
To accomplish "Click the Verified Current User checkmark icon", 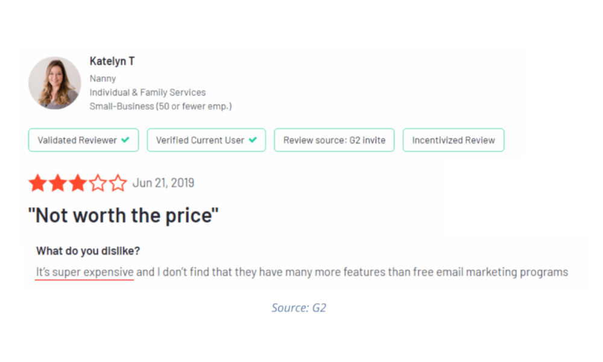I will tap(253, 140).
